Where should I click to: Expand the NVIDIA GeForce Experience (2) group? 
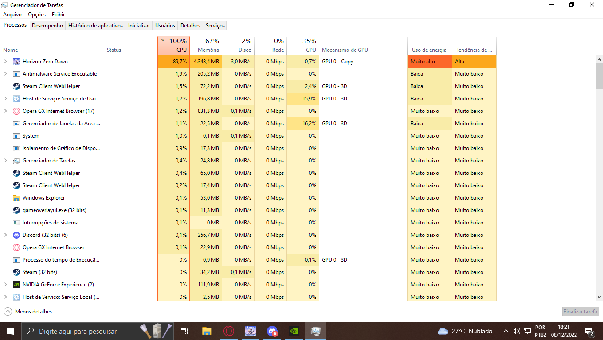(x=6, y=285)
